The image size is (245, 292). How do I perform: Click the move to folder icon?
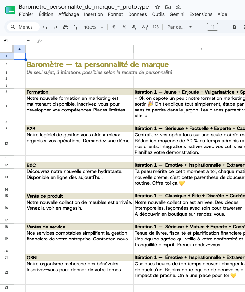click(x=168, y=7)
